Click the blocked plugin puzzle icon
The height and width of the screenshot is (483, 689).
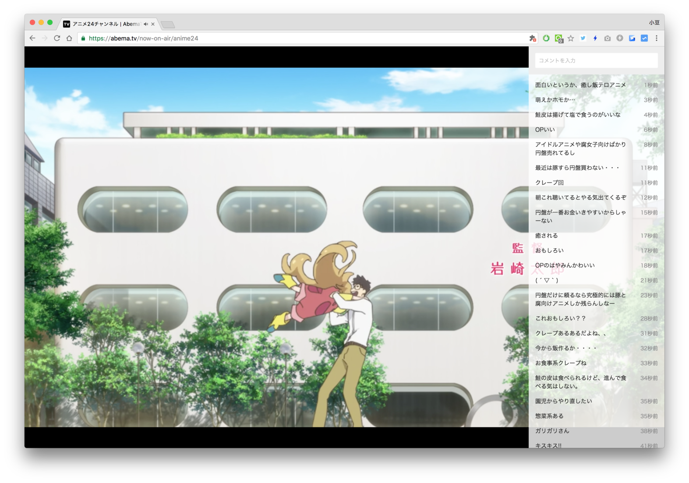[x=533, y=38]
